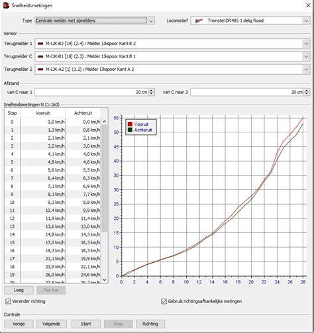This screenshot has height=333, width=314.
Task: Select the '11,9 km/h' cell in step 12
Action: [43, 218]
